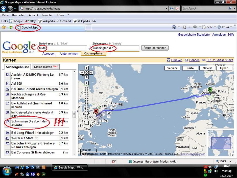This screenshot has width=237, height=178.
Task: Switch map to Hybrid view
Action: (224, 68)
